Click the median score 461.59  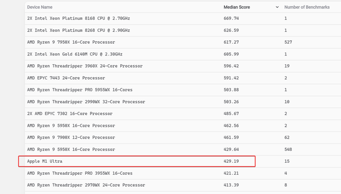coord(231,138)
